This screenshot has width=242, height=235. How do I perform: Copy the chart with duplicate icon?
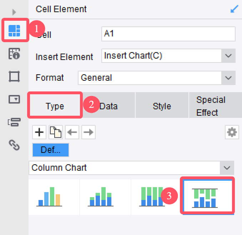pyautogui.click(x=56, y=132)
